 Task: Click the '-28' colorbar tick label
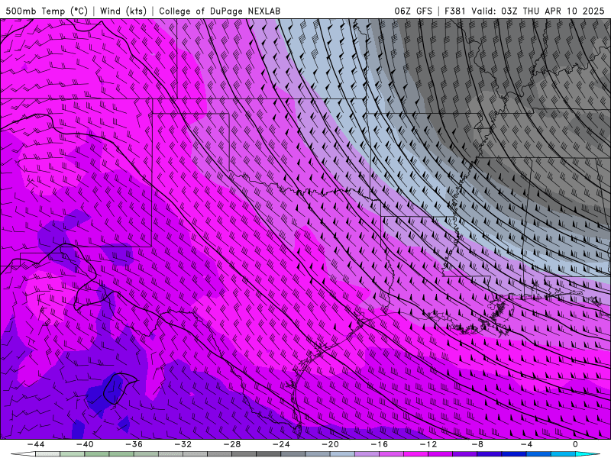pyautogui.click(x=232, y=444)
